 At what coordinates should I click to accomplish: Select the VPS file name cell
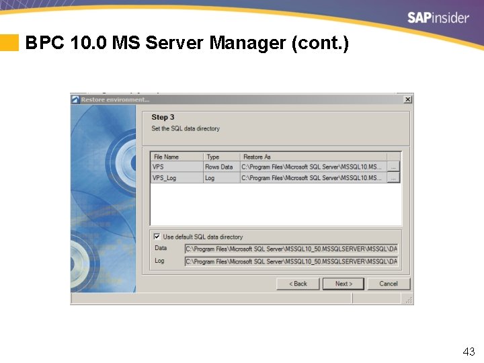pyautogui.click(x=177, y=167)
